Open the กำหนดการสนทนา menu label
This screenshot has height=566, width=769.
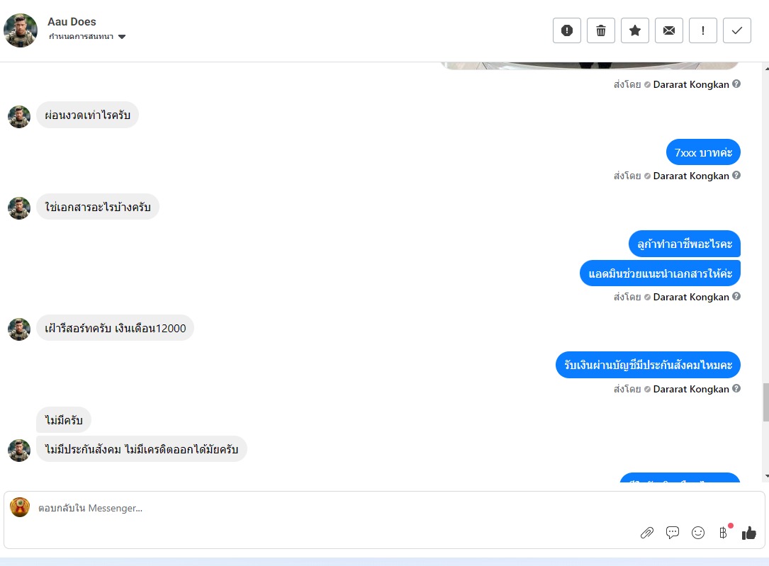coord(81,37)
